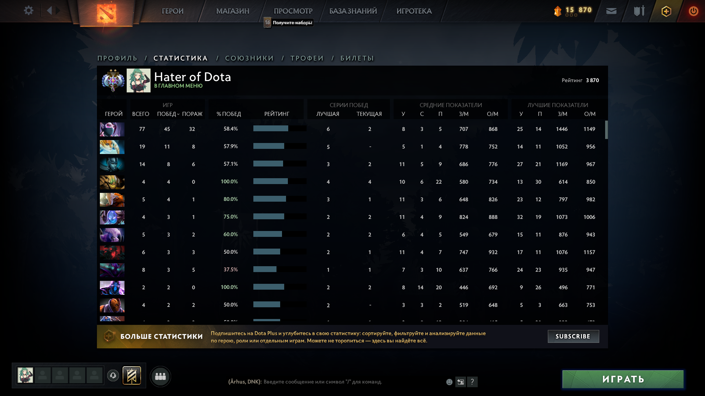Click the 1446 best gold-per-minute value

coord(562,129)
